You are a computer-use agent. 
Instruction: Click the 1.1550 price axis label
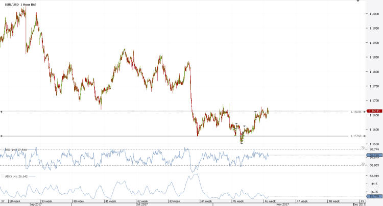click(374, 144)
